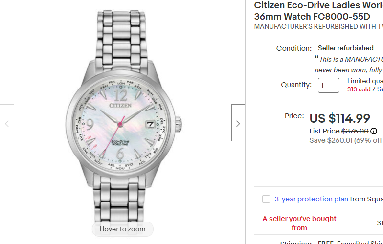
Task: Click the truncated link after '313 sold /'
Action: [380, 89]
